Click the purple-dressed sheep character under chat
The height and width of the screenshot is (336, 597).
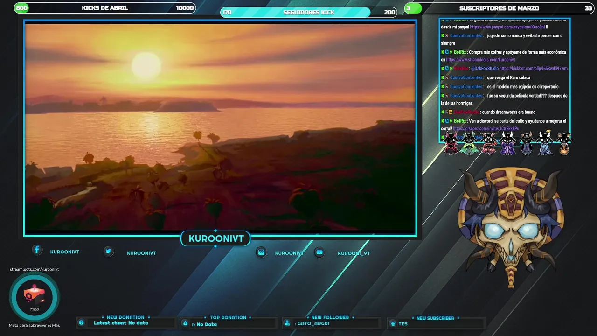click(x=507, y=143)
